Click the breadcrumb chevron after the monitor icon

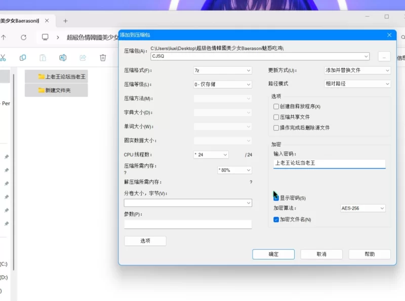58,37
